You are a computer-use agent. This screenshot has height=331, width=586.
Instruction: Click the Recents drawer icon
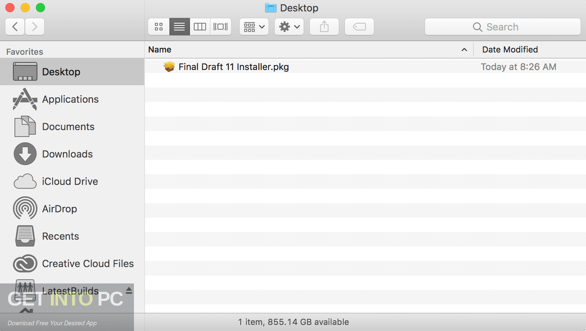coord(25,236)
